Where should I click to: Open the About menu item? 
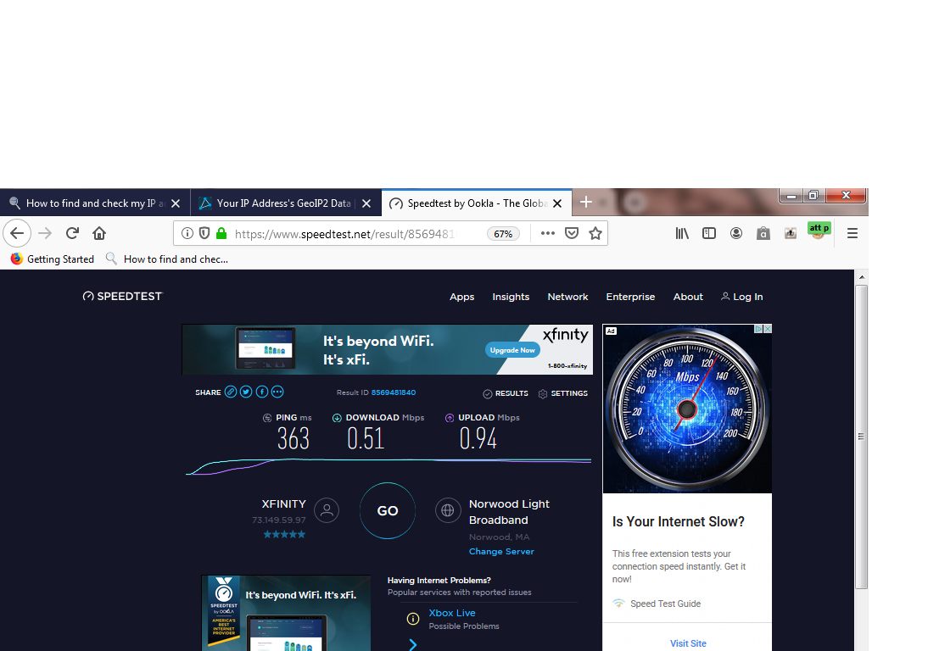pos(688,297)
